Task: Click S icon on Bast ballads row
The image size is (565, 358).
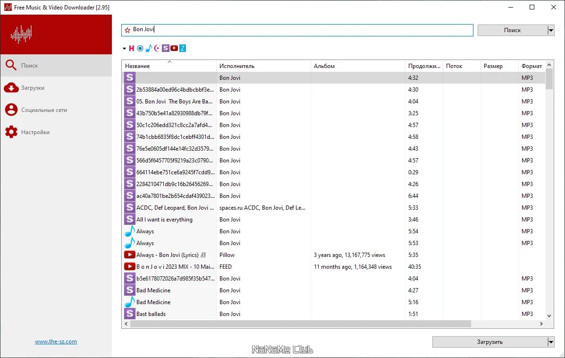Action: (x=130, y=314)
